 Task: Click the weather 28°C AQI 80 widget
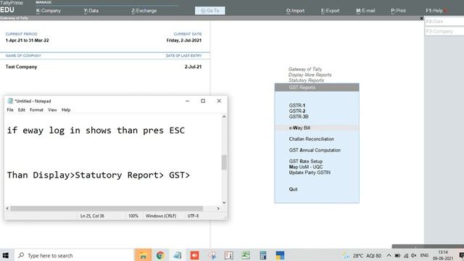pos(362,255)
